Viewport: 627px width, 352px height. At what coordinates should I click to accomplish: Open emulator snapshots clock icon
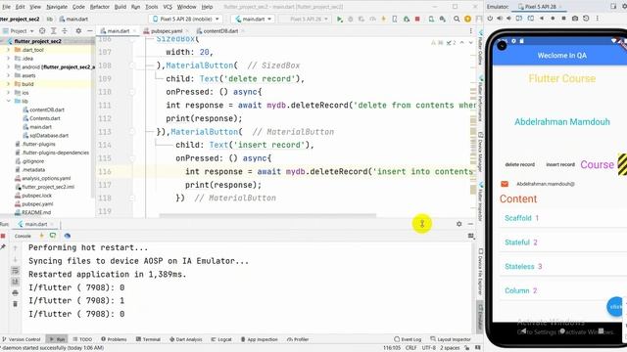coord(586,19)
